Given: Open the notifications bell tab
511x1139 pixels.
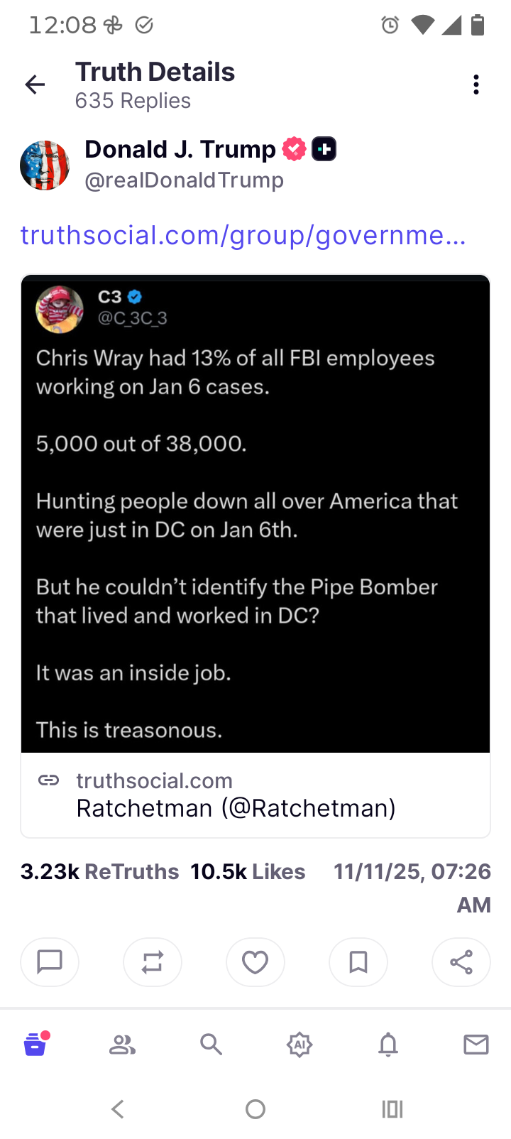Looking at the screenshot, I should point(388,1045).
